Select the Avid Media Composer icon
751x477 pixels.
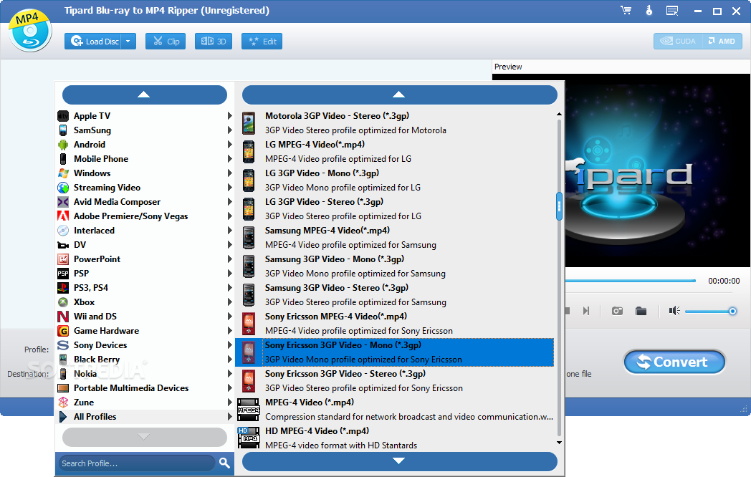(x=63, y=202)
